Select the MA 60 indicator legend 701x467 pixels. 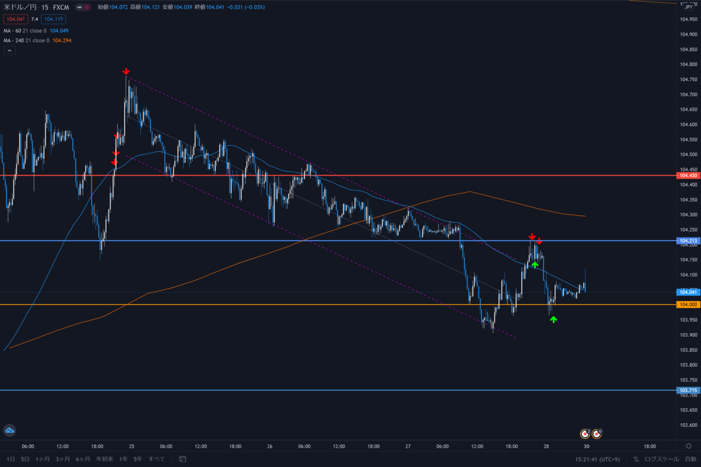(36, 30)
